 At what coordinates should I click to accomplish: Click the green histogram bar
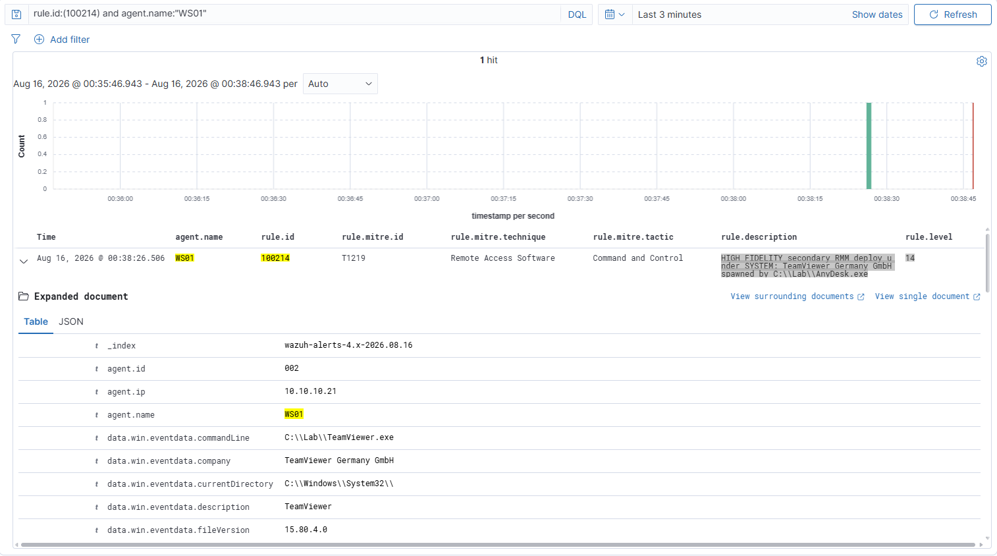click(869, 146)
